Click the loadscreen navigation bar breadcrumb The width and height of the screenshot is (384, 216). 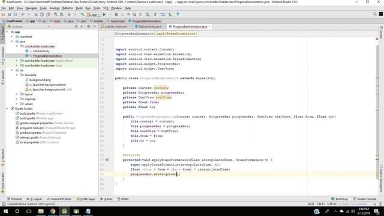coord(116,21)
